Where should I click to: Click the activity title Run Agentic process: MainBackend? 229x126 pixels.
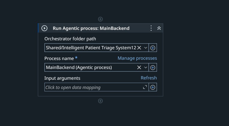point(91,28)
